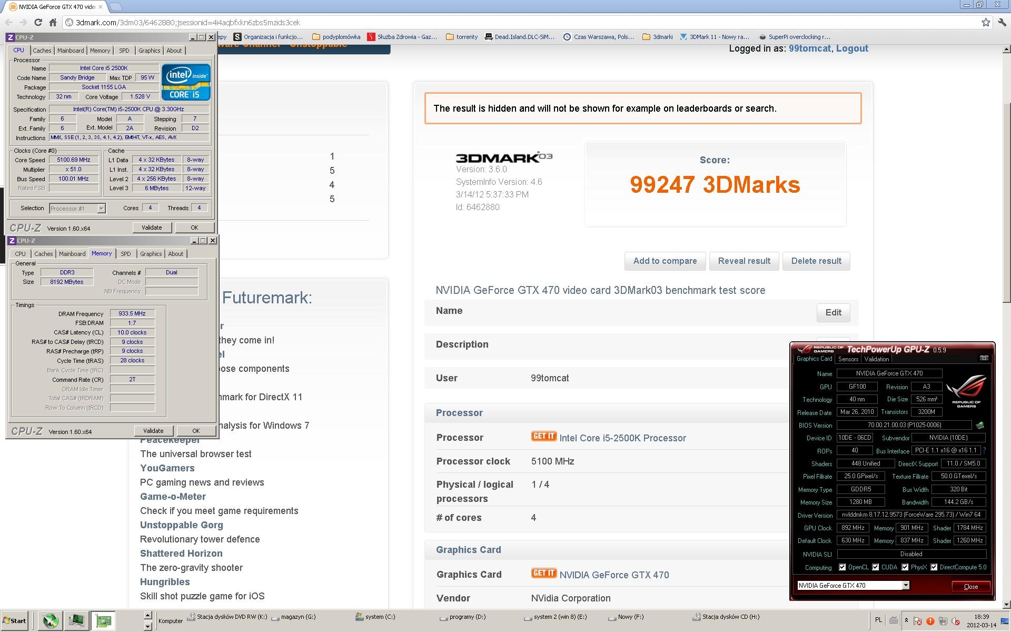Open the Organizacja i funkcjo bookmark

[x=269, y=37]
